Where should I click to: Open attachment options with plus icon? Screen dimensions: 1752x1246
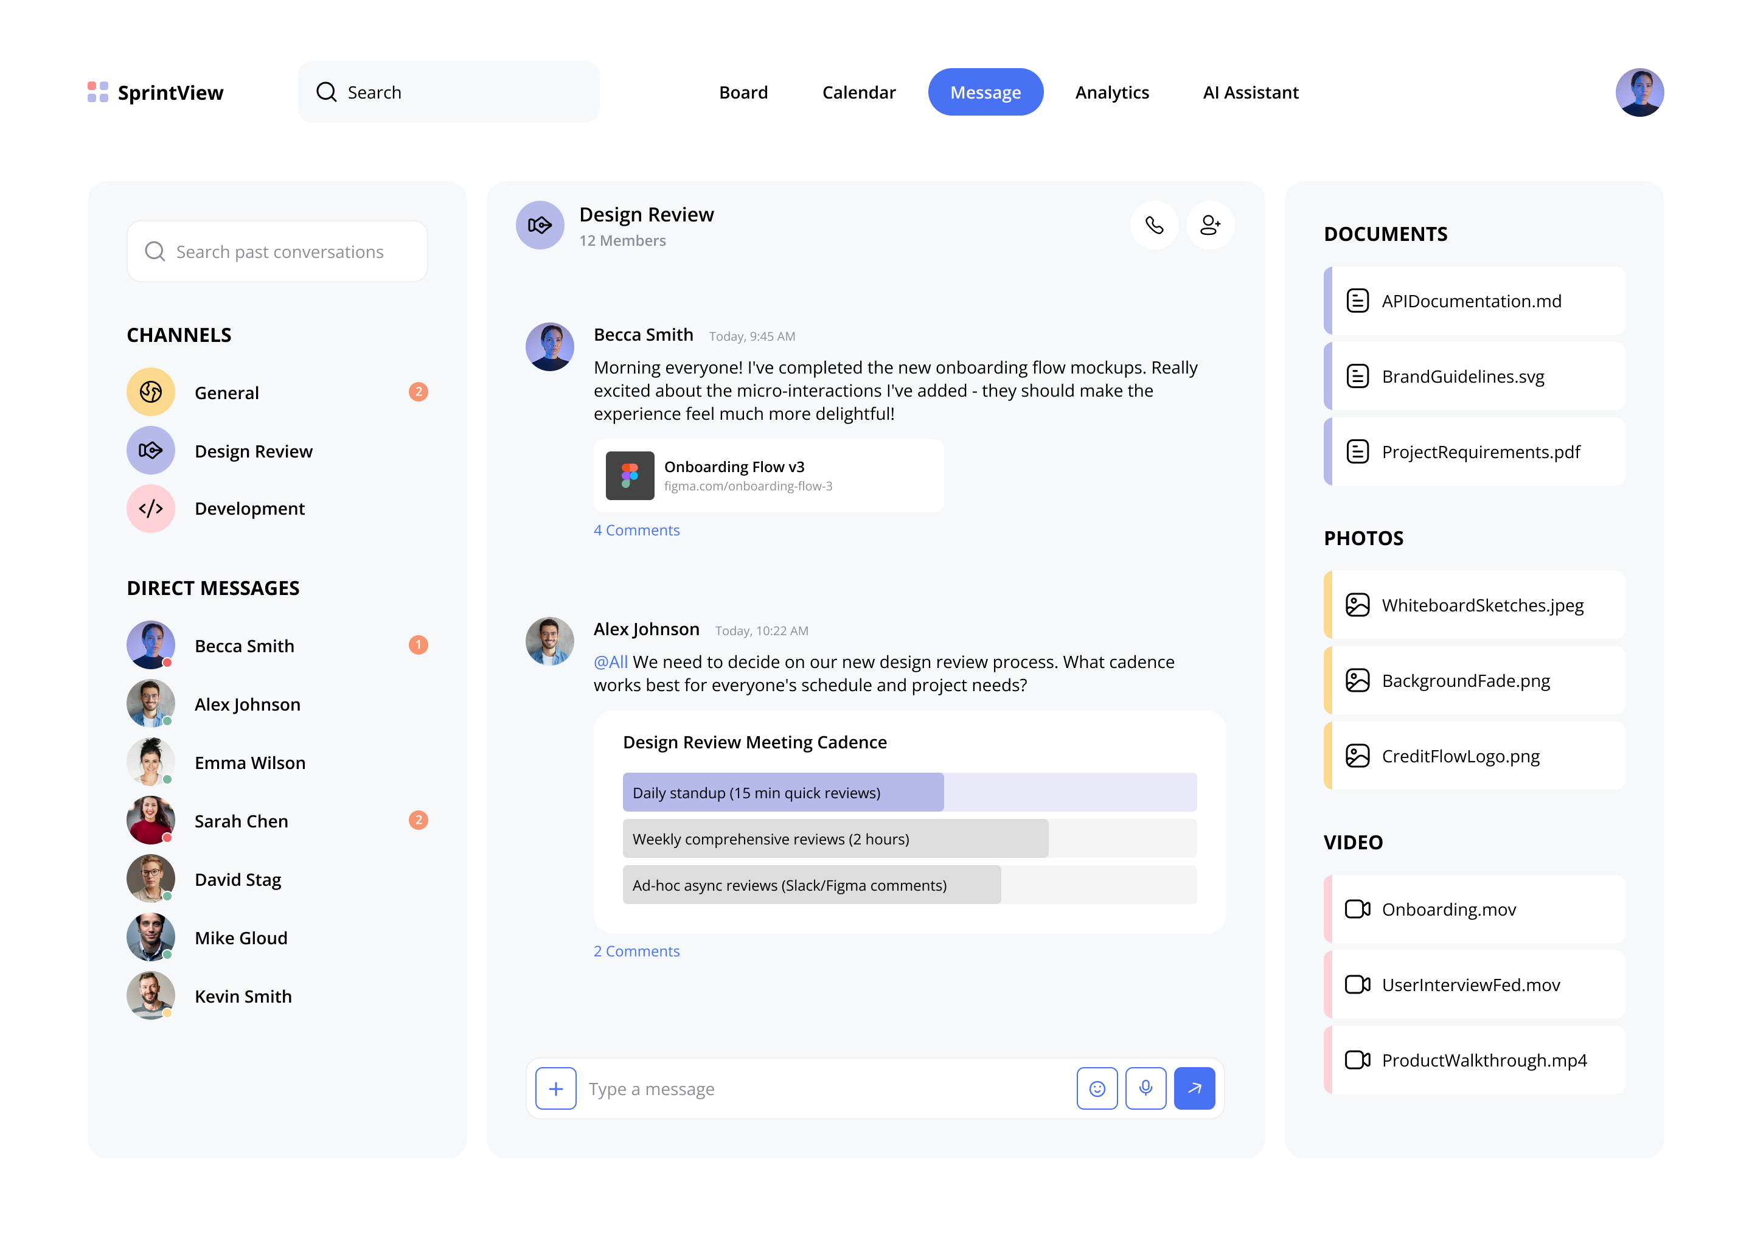point(555,1088)
